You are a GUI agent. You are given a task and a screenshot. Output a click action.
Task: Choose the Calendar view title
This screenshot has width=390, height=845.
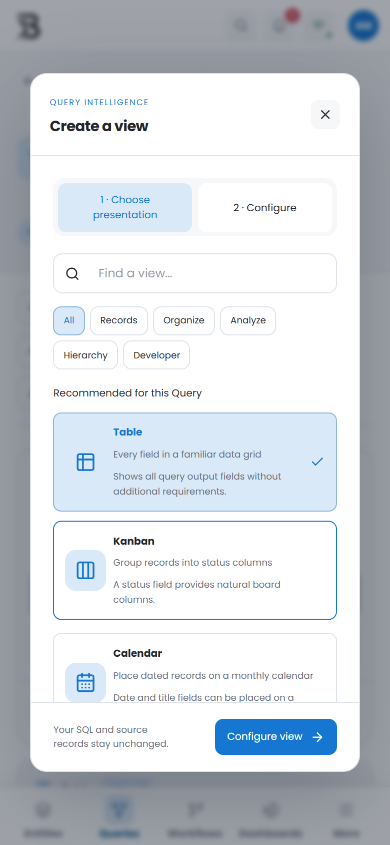tap(137, 653)
